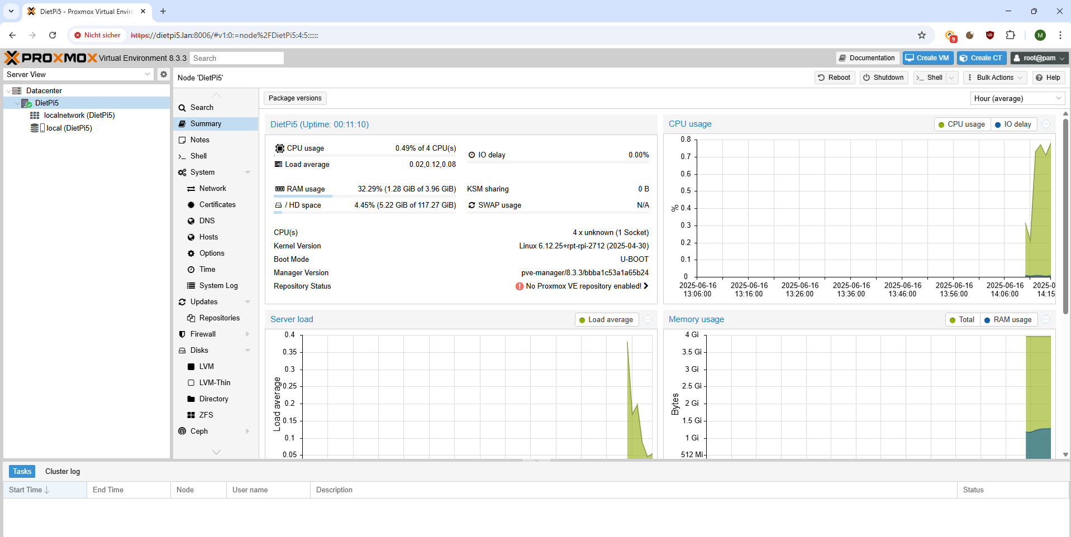Open the Shell dropdown arrow in toolbar
The width and height of the screenshot is (1071, 537).
point(951,78)
